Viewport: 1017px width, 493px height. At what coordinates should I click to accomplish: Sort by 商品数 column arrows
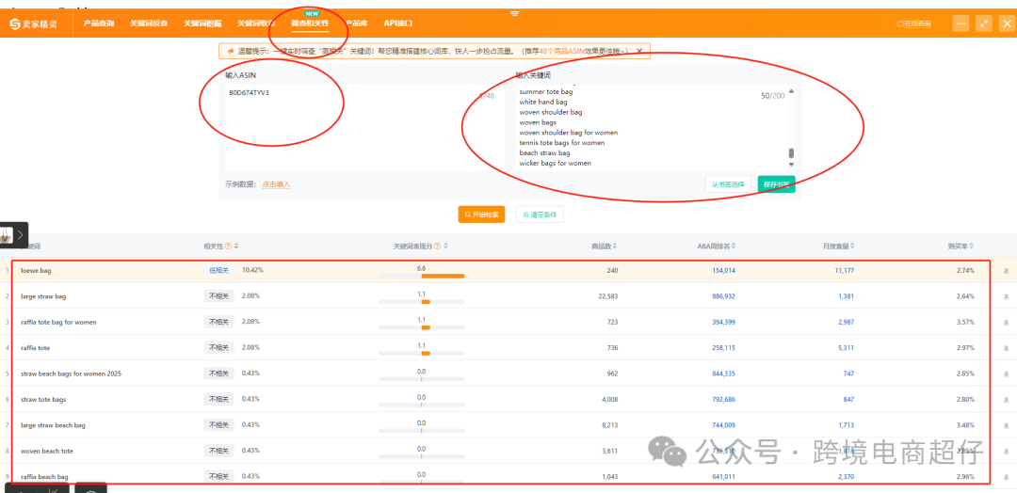coord(615,246)
